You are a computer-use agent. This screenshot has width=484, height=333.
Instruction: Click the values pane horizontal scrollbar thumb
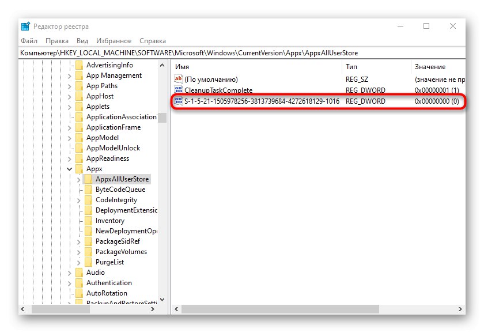(280, 309)
